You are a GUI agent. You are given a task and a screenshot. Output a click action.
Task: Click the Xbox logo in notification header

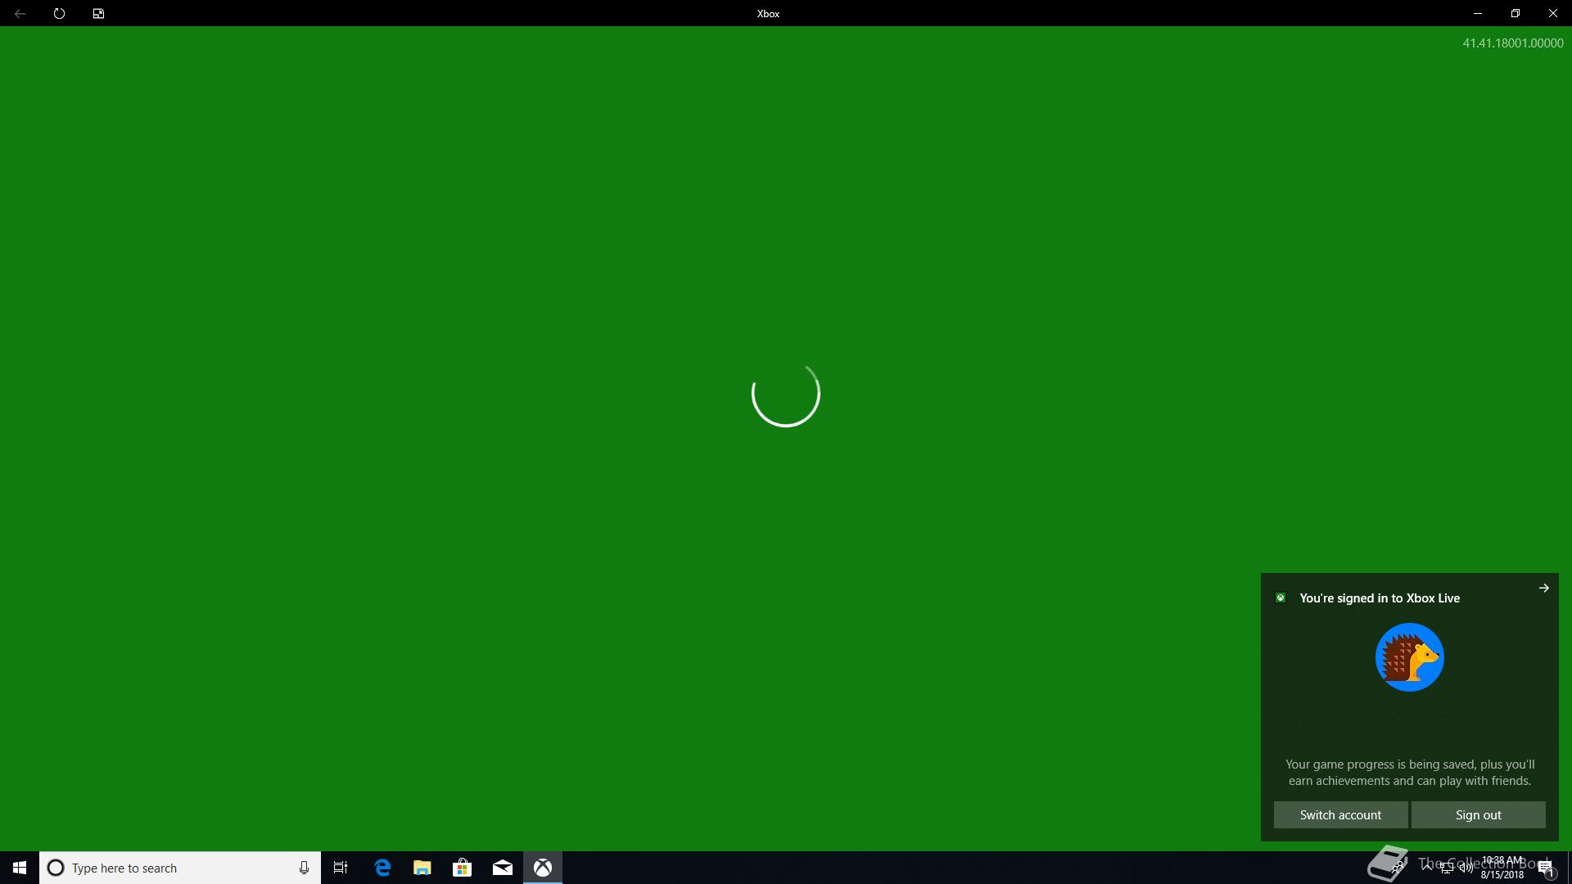(x=1281, y=598)
